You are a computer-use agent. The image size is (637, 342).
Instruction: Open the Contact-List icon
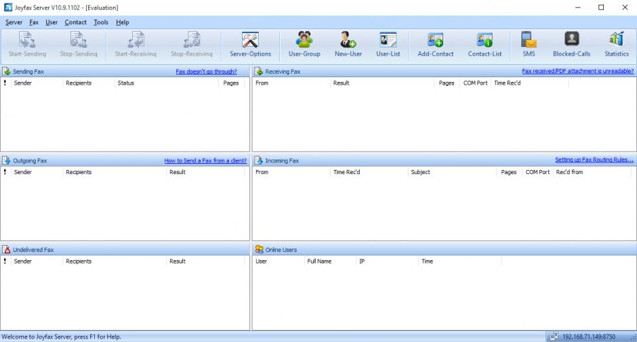coord(485,40)
